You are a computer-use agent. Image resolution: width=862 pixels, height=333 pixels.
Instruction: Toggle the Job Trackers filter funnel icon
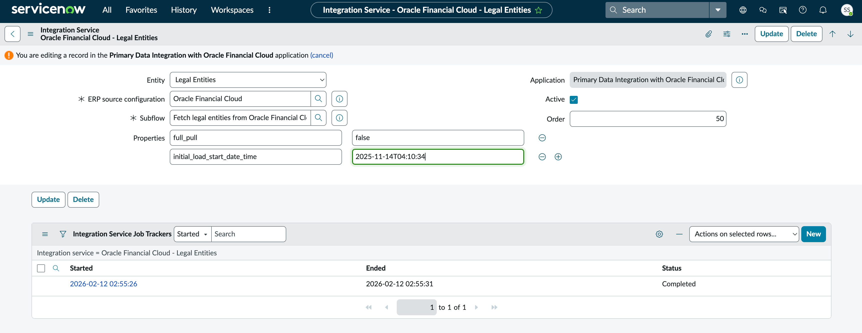62,234
